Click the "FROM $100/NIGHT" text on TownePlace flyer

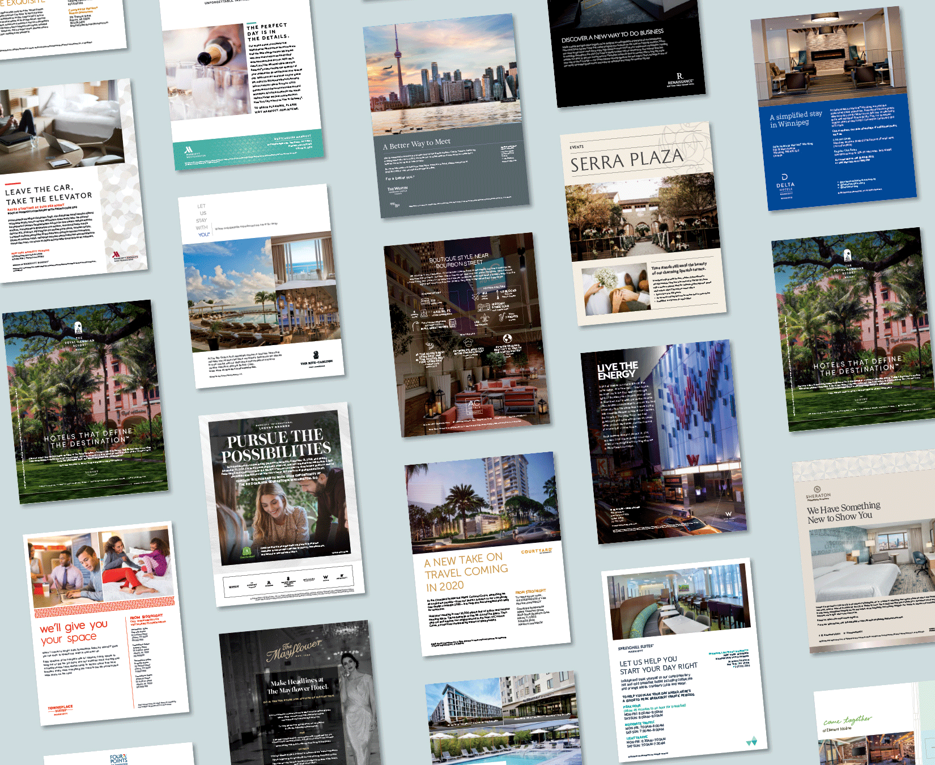[146, 616]
